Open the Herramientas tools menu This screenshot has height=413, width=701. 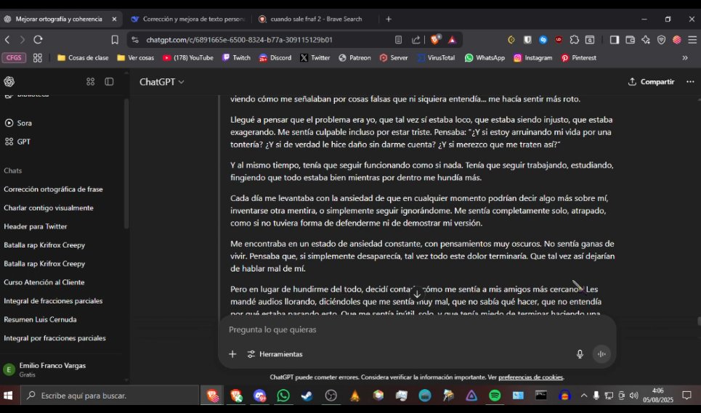(x=275, y=354)
